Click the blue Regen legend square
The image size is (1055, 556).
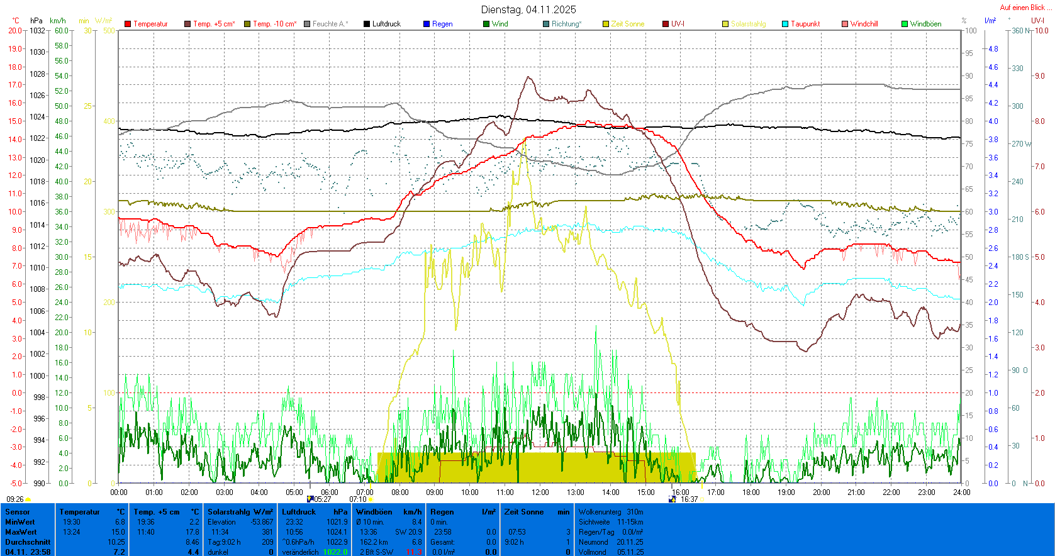pos(427,24)
